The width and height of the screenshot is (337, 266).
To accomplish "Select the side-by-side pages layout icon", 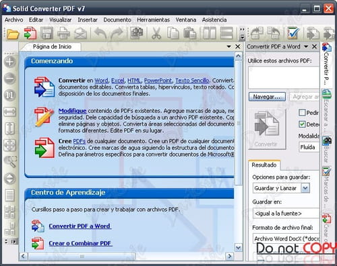I will (210, 33).
